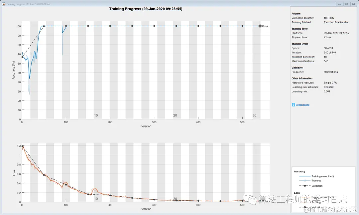Image resolution: width=359 pixels, height=215 pixels.
Task: Click the epoch 30 label in accuracy plot
Action: pyautogui.click(x=254, y=115)
